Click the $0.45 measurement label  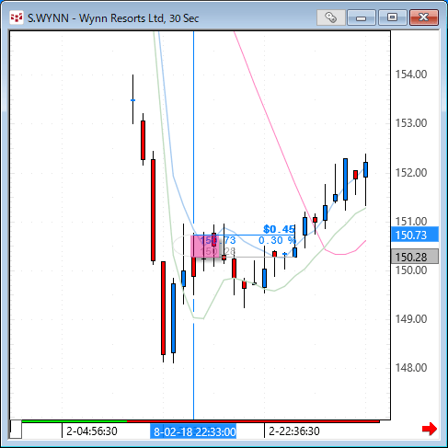pos(279,229)
